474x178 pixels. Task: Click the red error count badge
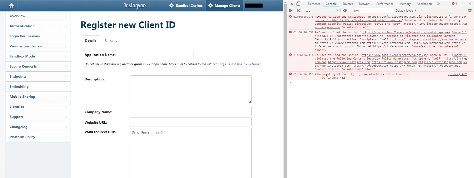(455, 4)
